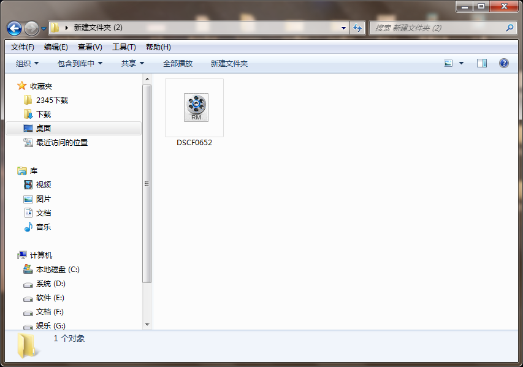Open the 音乐 library

[x=44, y=227]
